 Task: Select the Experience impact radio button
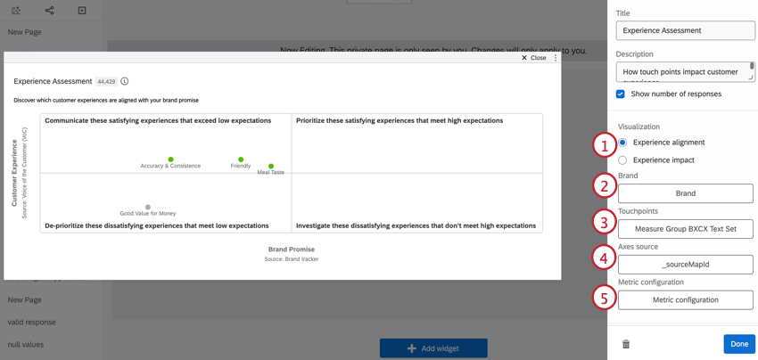pyautogui.click(x=622, y=160)
